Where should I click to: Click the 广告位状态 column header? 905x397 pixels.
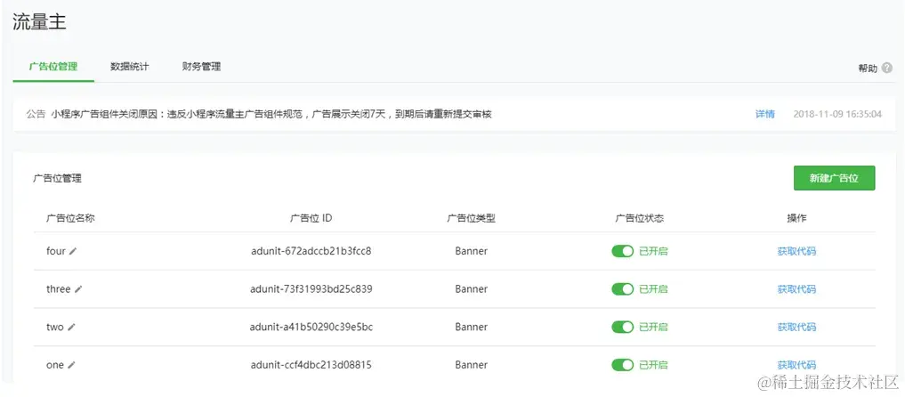[x=639, y=218]
